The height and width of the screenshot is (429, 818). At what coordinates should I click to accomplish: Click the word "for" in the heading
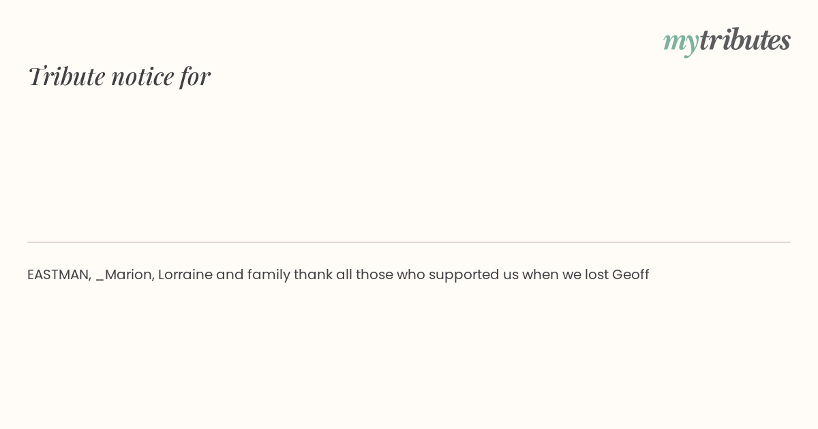195,76
